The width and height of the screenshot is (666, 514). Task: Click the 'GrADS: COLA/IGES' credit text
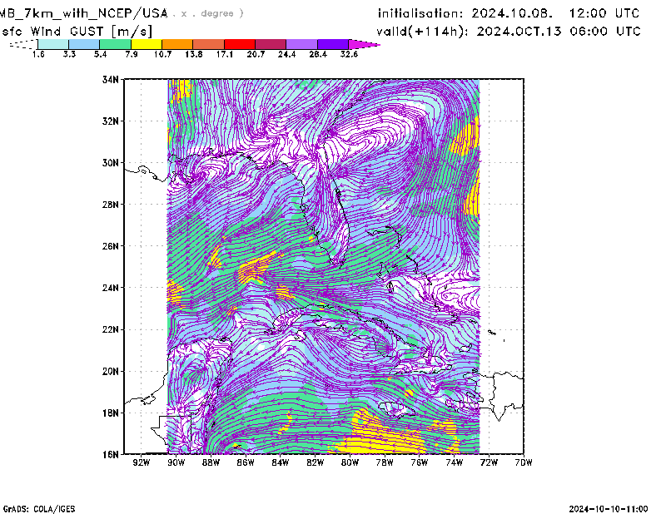click(x=39, y=509)
